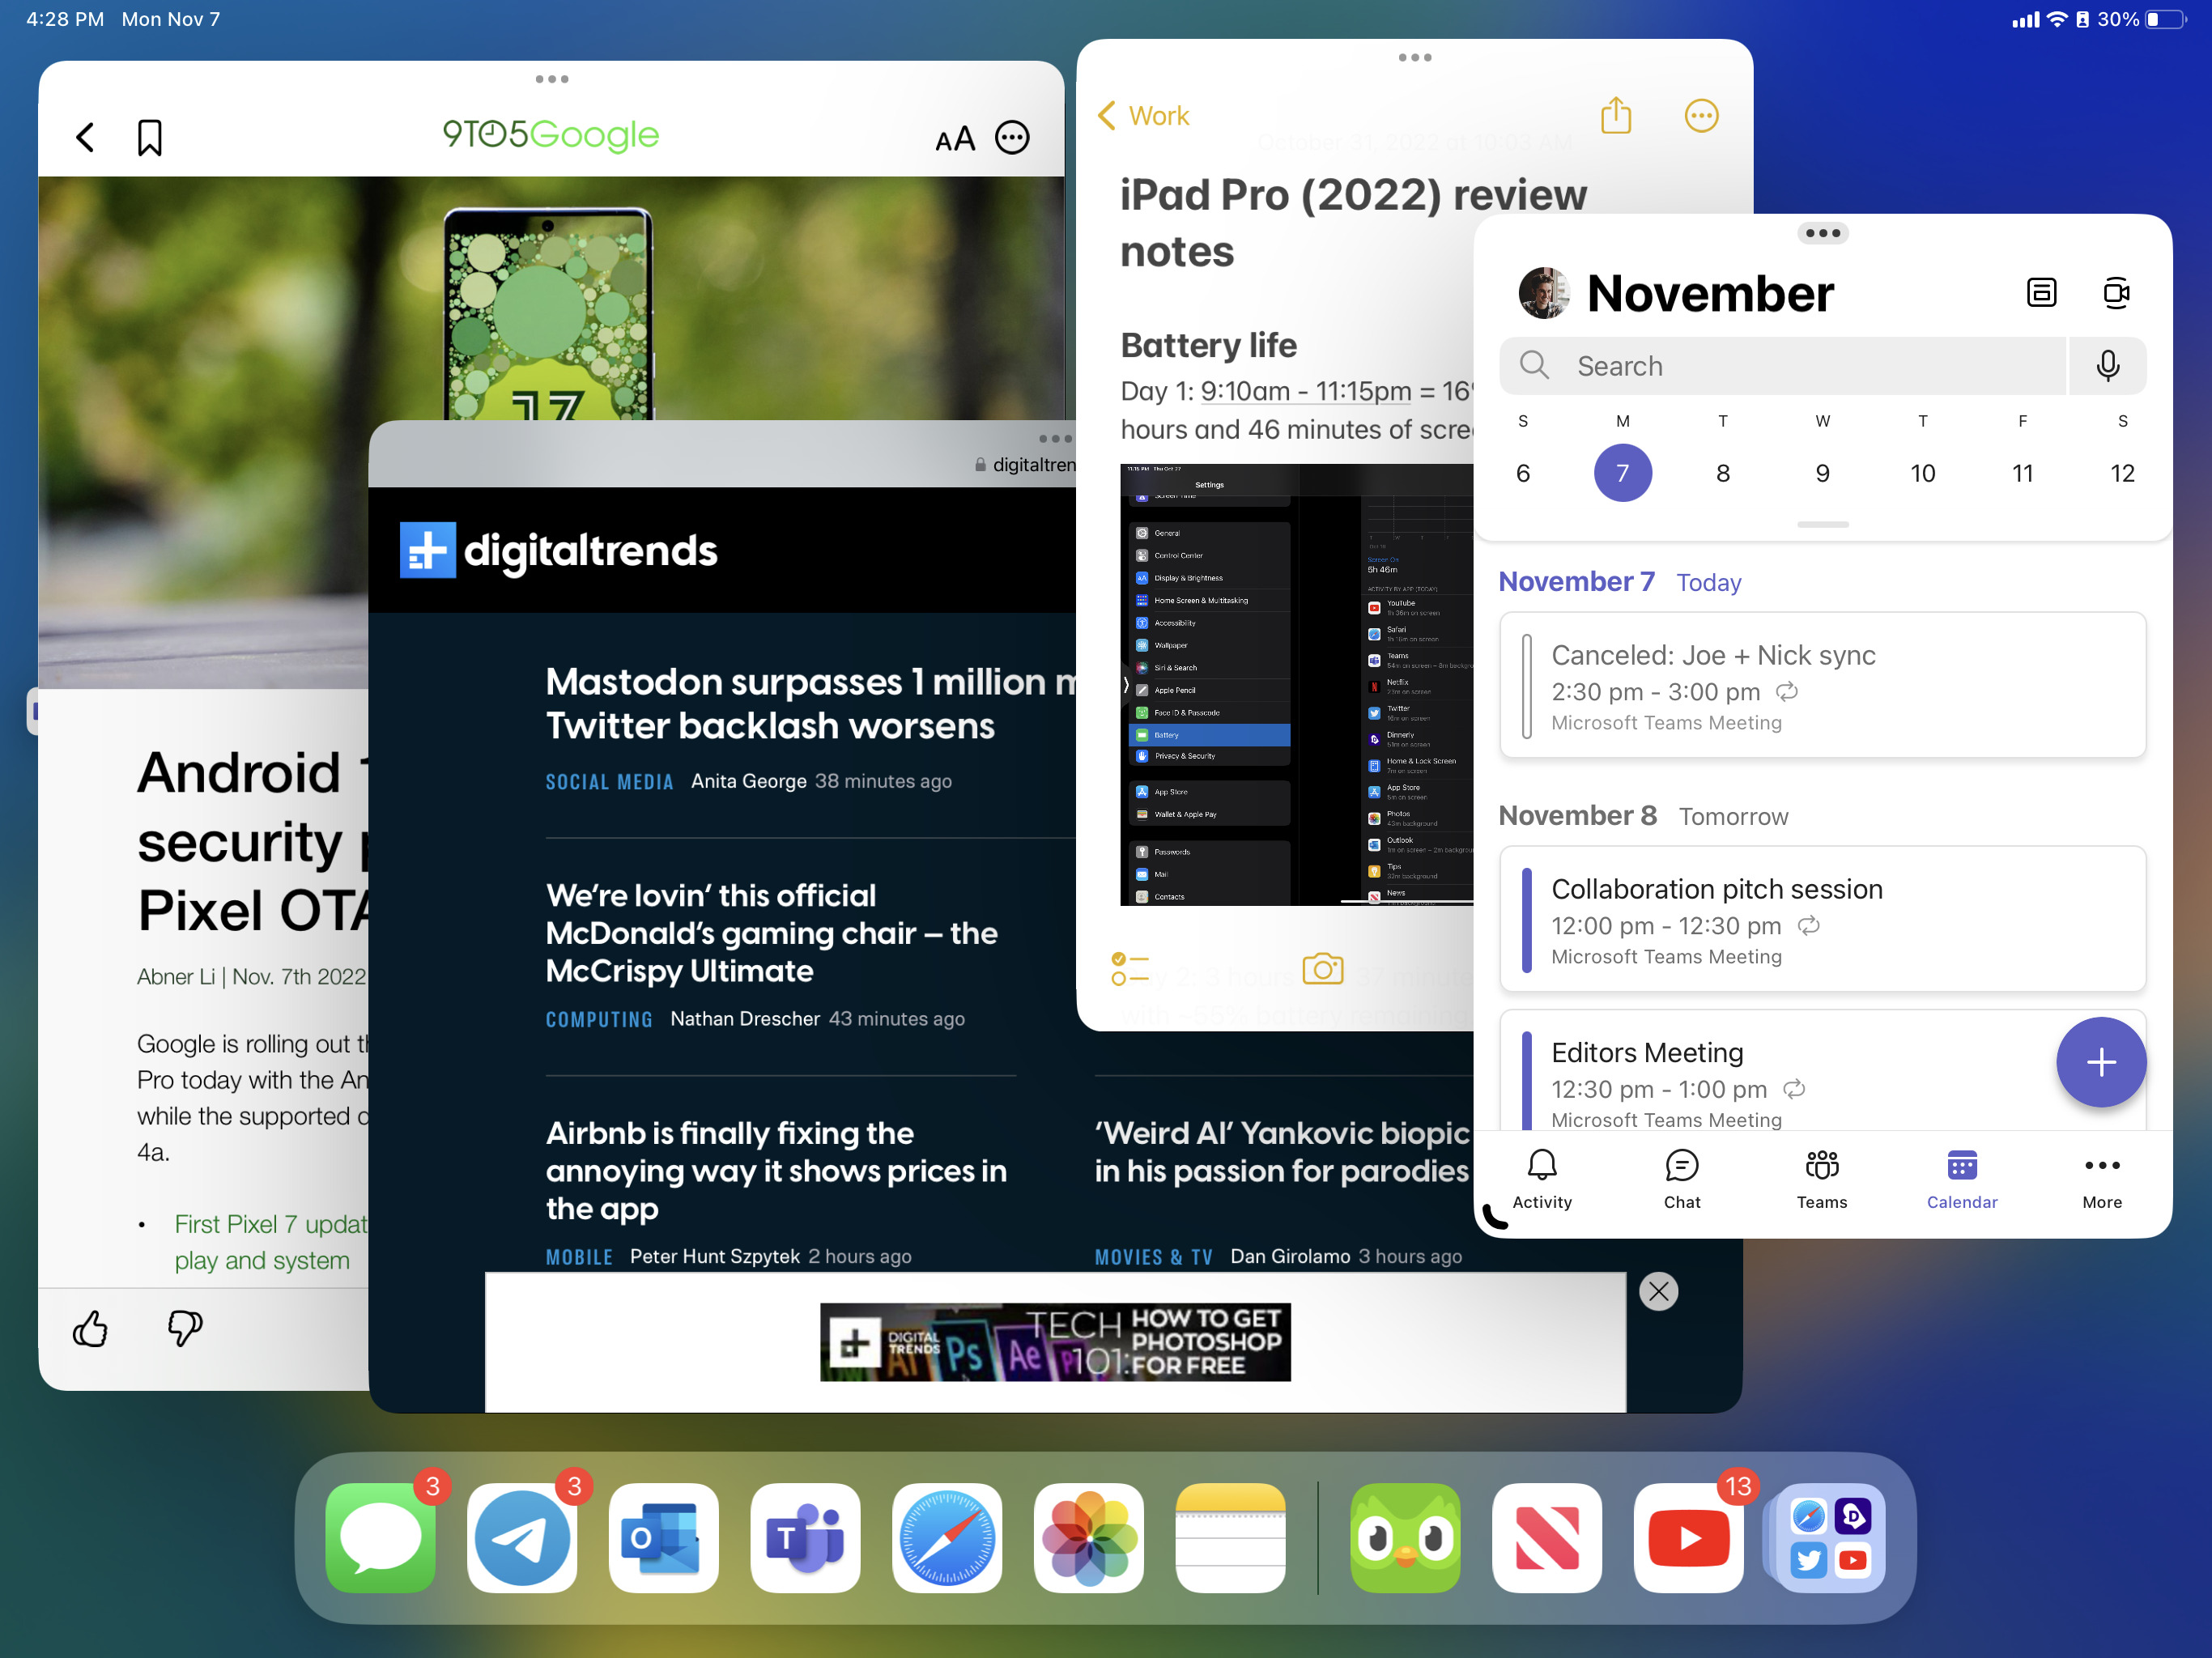Open the News app
Viewport: 2212px width, 1658px height.
click(1543, 1531)
